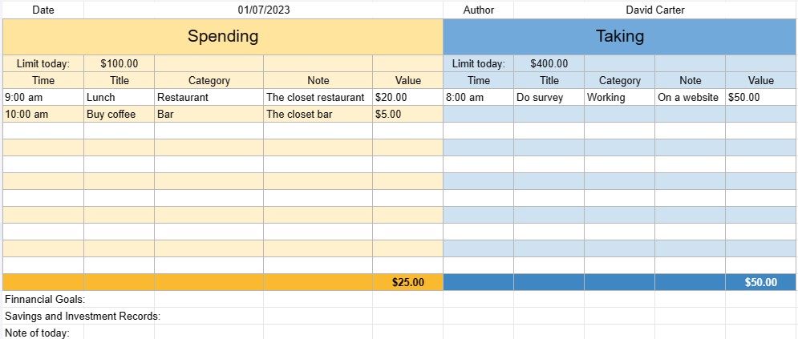Click the author name David Carter
Screen dimensions: 798x339
pyautogui.click(x=654, y=10)
